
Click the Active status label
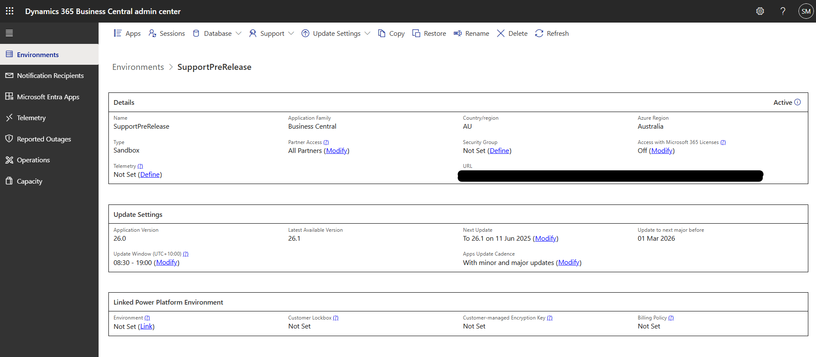coord(783,102)
